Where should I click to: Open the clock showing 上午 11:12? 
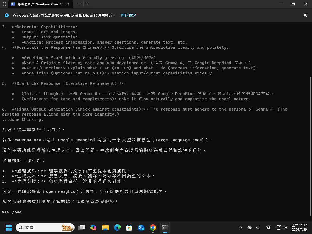pyautogui.click(x=300, y=227)
